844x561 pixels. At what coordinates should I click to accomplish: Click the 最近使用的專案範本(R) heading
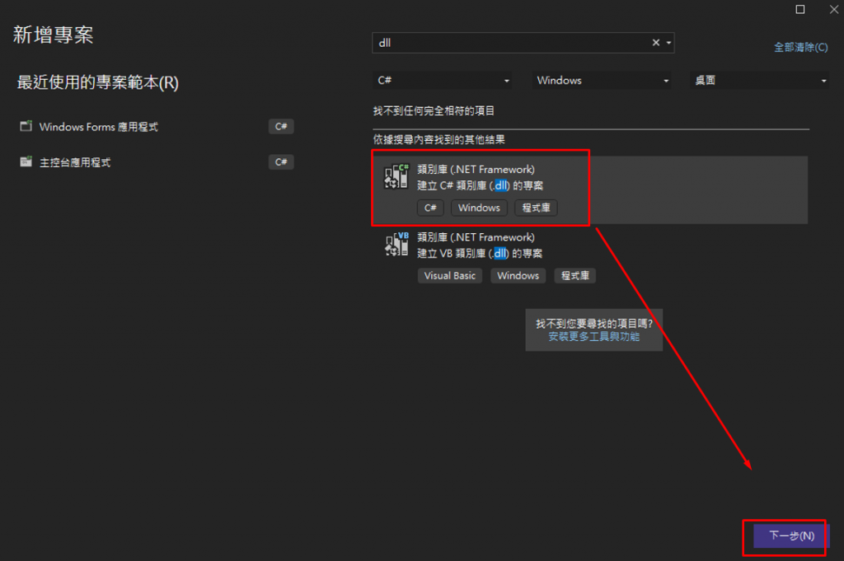tap(97, 82)
